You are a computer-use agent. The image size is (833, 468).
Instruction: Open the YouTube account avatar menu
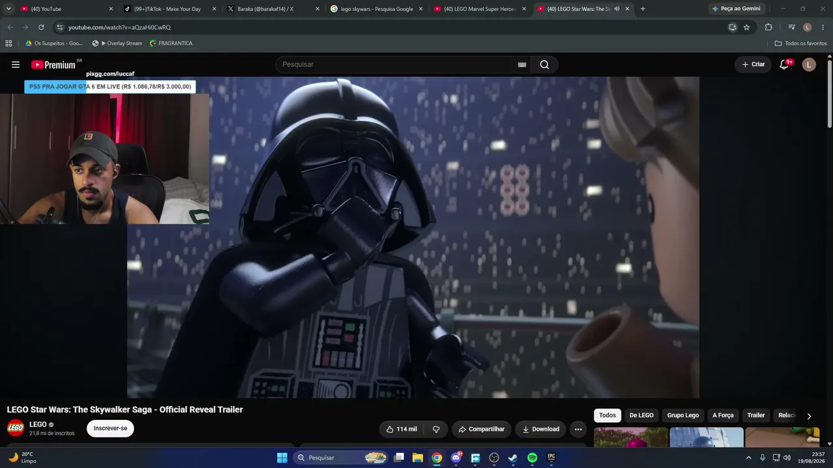(x=809, y=64)
